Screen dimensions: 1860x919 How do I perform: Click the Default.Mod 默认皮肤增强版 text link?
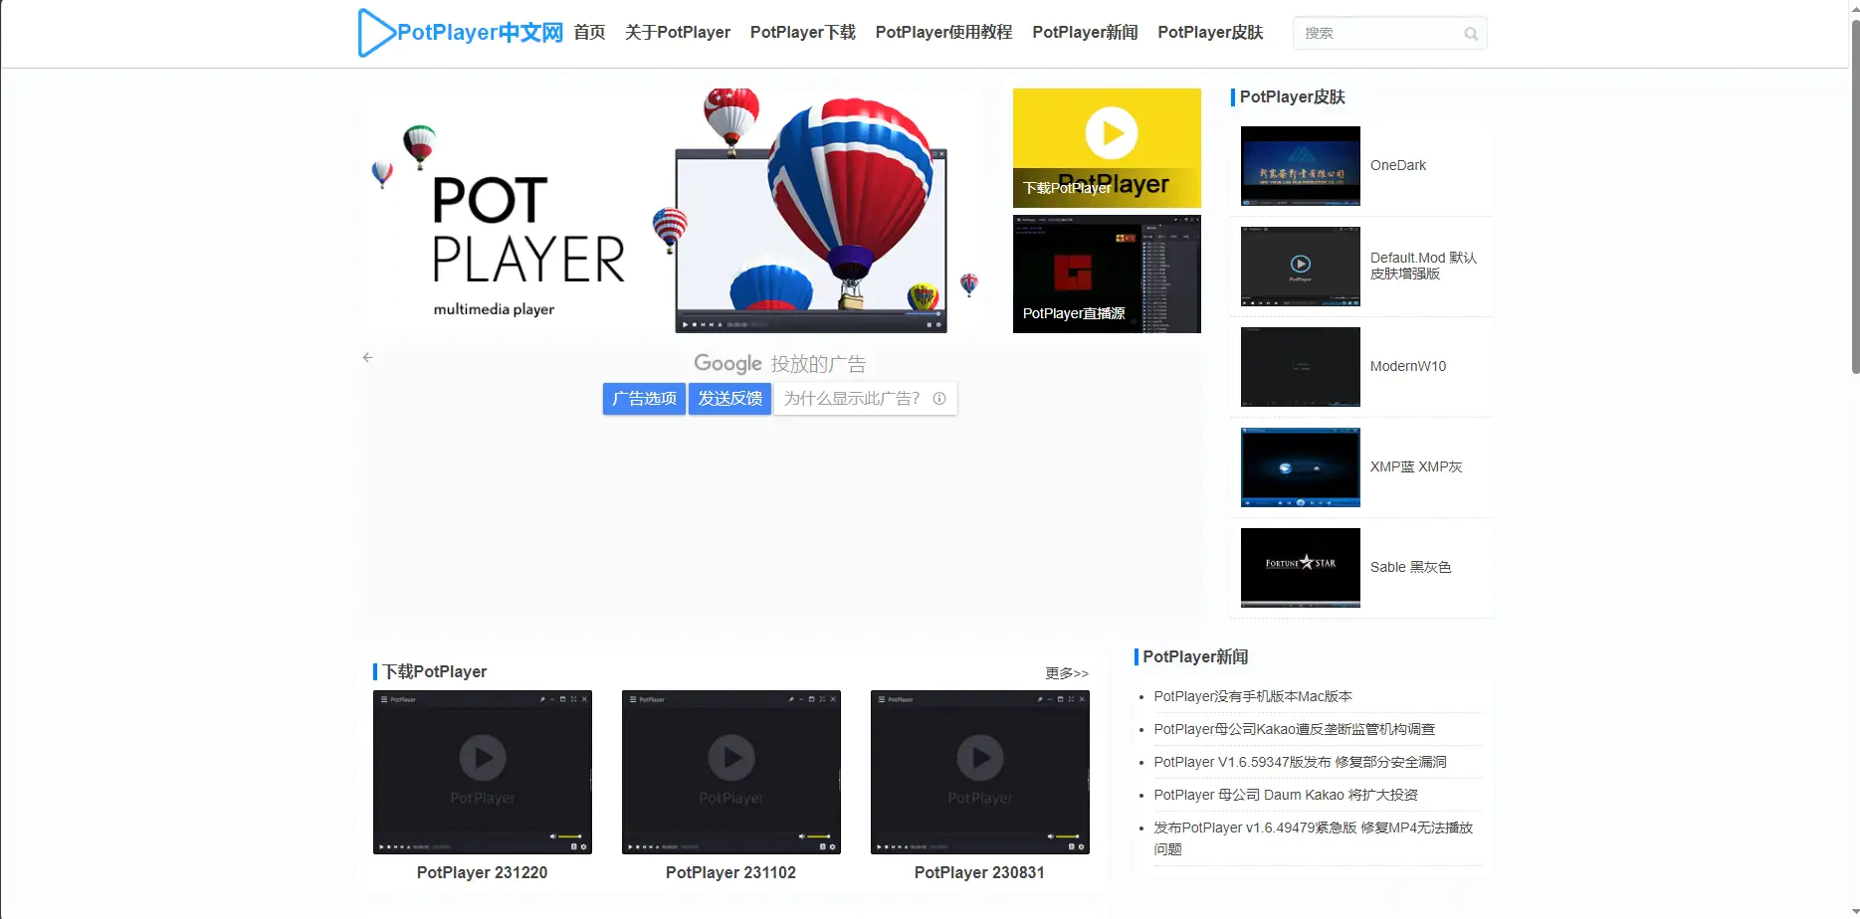[x=1423, y=266]
